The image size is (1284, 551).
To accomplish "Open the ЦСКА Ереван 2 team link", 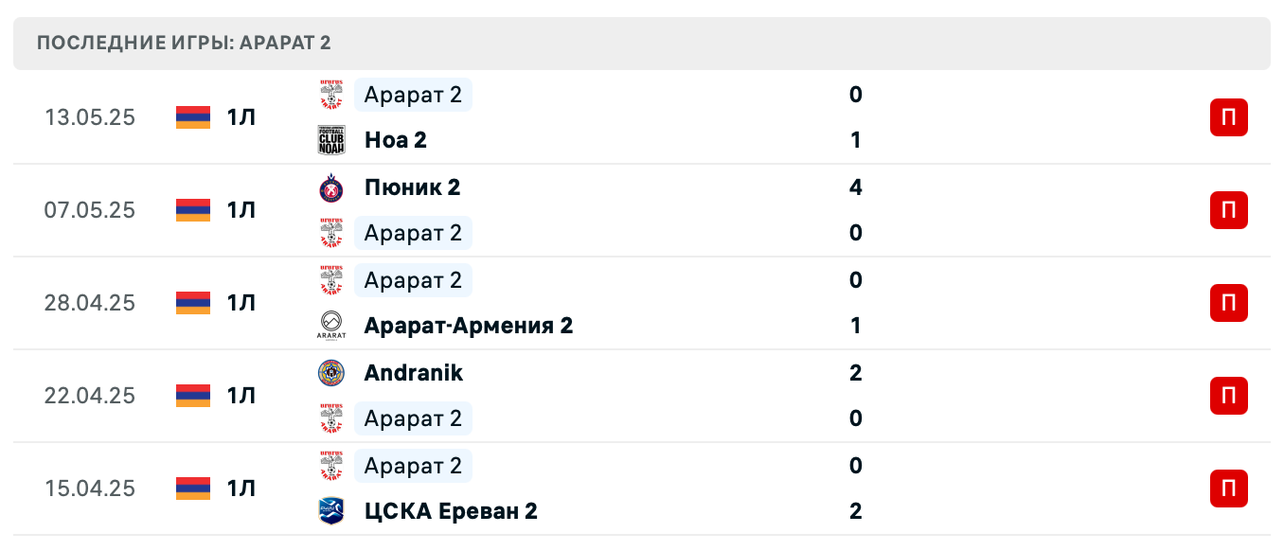I will 450,511.
